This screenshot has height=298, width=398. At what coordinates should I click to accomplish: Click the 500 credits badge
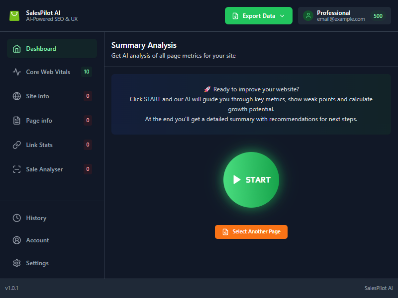tap(378, 16)
